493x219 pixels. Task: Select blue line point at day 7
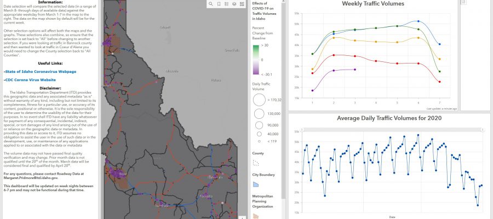pyautogui.click(x=439, y=44)
